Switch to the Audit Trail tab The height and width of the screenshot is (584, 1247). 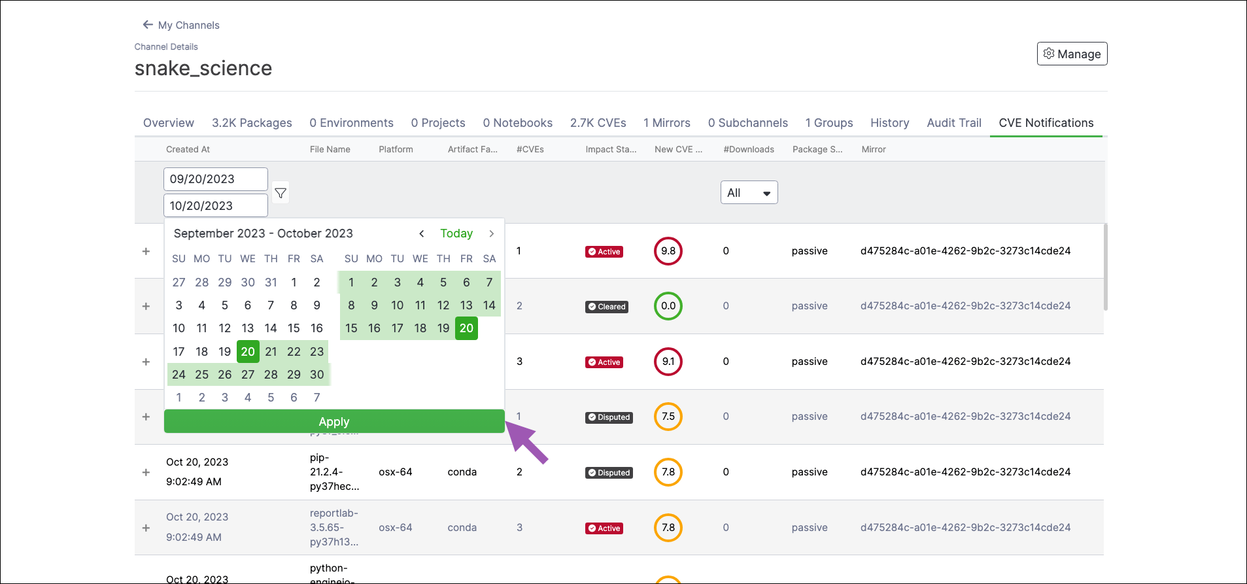[953, 123]
